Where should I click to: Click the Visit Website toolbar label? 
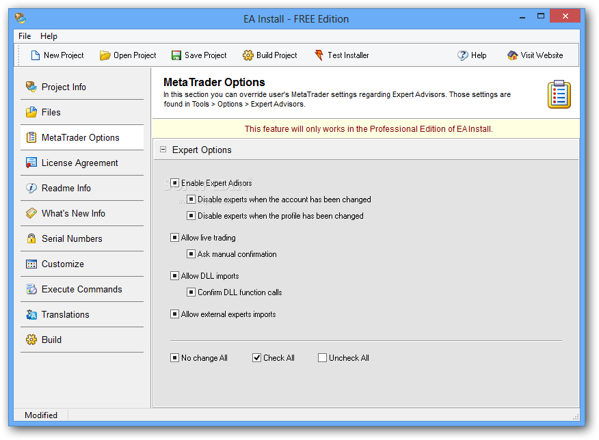pos(542,55)
